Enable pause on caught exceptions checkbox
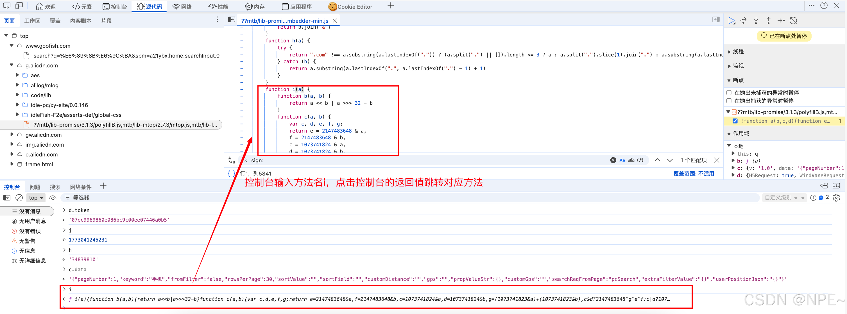Viewport: 847px width, 314px height. coord(729,101)
